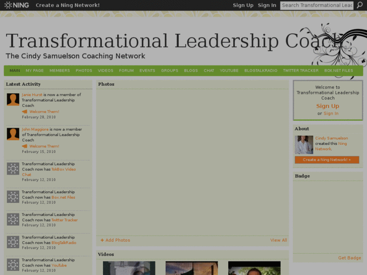Click Sign Up in the top bar

click(x=243, y=5)
